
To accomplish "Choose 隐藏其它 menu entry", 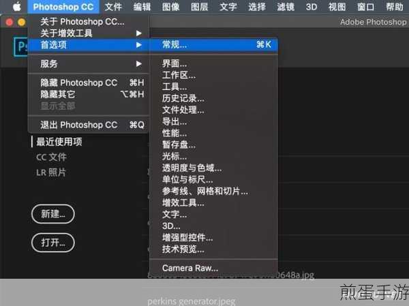I will [x=89, y=94].
